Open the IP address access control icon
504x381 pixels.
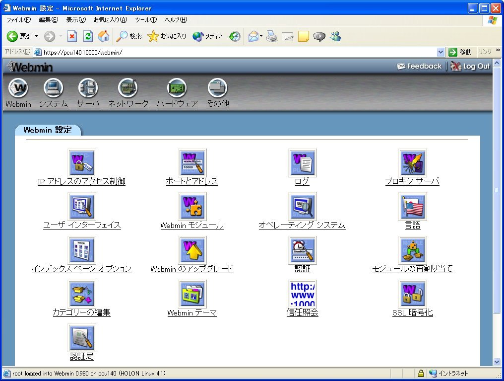click(x=82, y=162)
